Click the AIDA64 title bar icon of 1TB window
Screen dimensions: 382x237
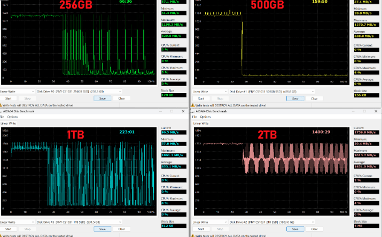click(3, 111)
